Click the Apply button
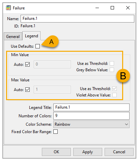The height and width of the screenshot is (160, 138). (x=88, y=152)
